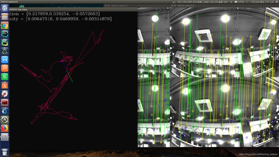Open CLion IDE in the launcher
The height and width of the screenshot is (157, 279).
click(x=5, y=34)
